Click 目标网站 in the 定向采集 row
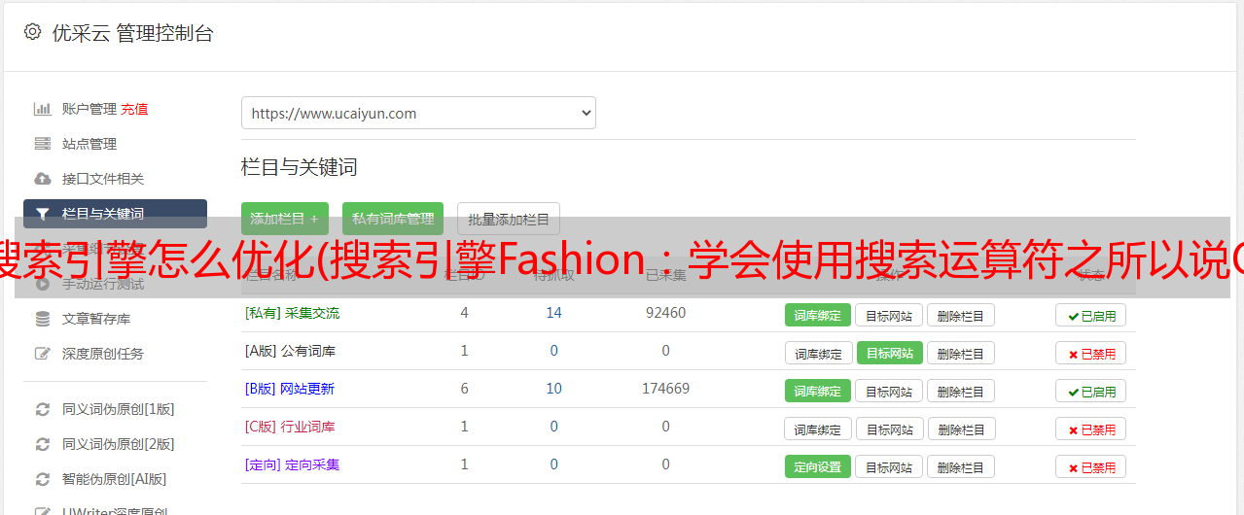Image resolution: width=1244 pixels, height=515 pixels. [889, 466]
